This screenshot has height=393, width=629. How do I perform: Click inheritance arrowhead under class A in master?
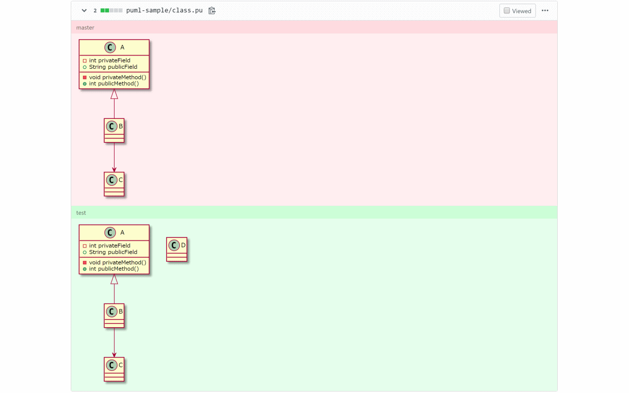coord(114,94)
